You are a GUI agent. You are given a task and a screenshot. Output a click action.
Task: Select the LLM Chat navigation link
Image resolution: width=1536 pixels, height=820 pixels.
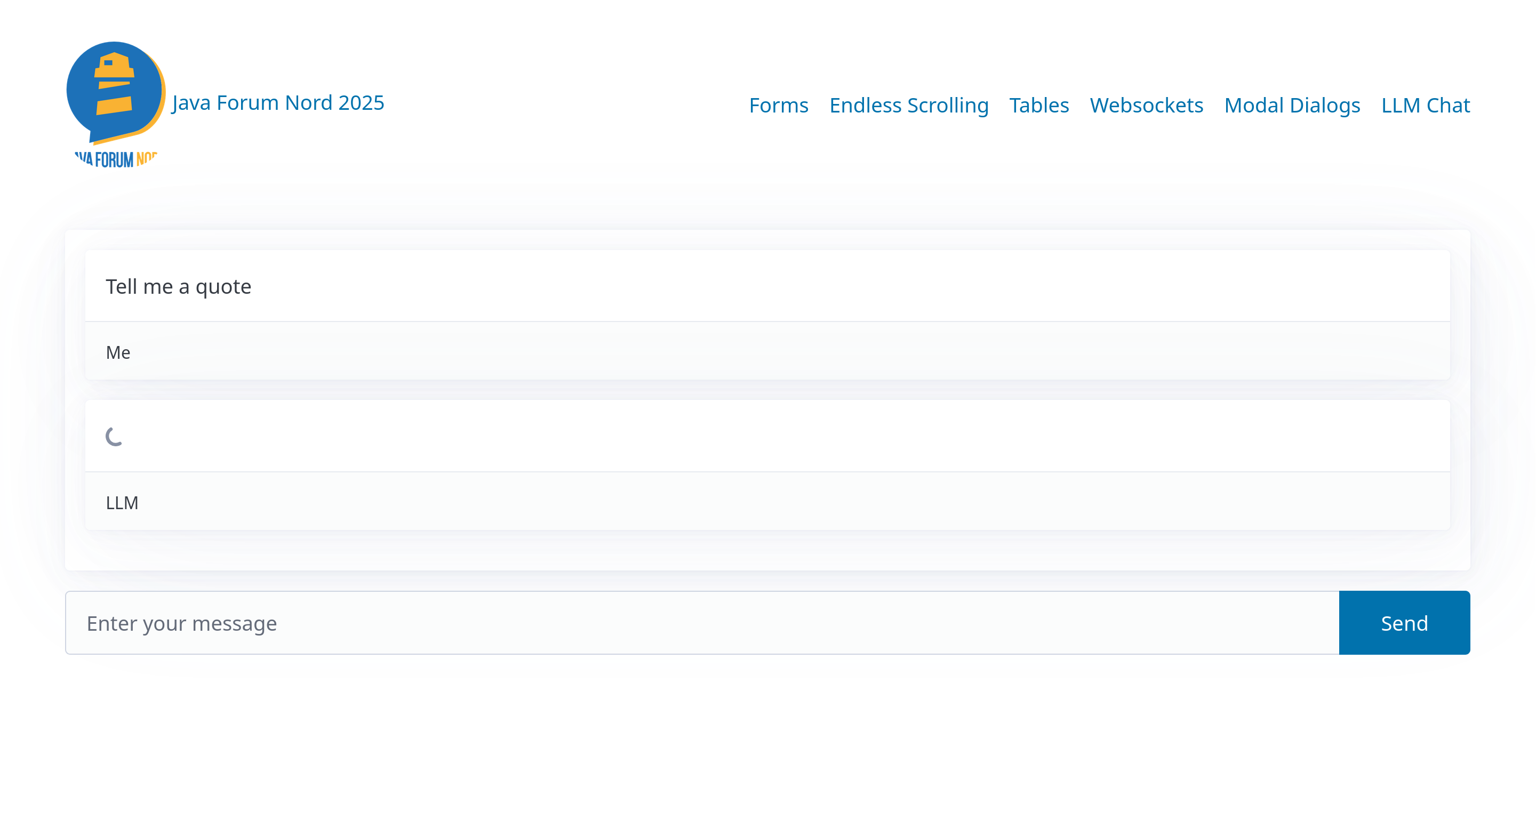coord(1425,106)
